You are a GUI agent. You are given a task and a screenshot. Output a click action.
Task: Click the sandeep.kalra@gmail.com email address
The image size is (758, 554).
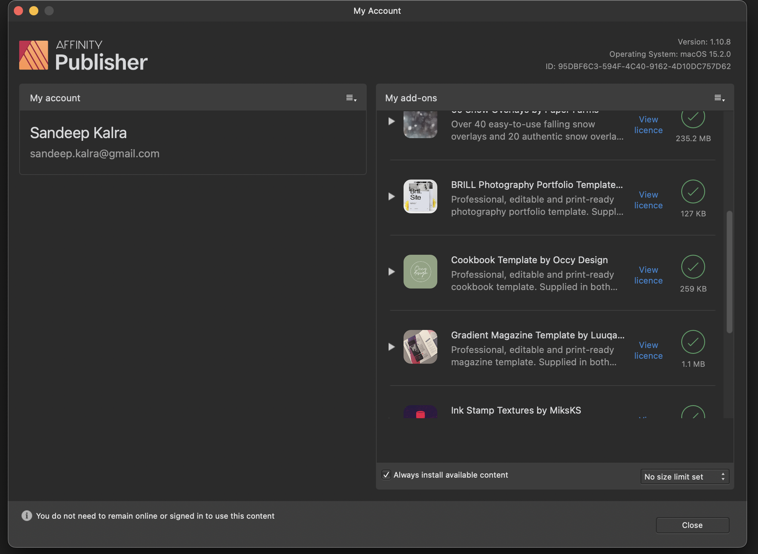point(95,153)
